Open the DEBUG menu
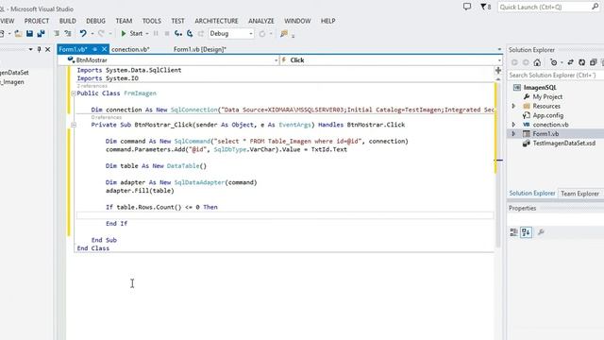 click(95, 21)
